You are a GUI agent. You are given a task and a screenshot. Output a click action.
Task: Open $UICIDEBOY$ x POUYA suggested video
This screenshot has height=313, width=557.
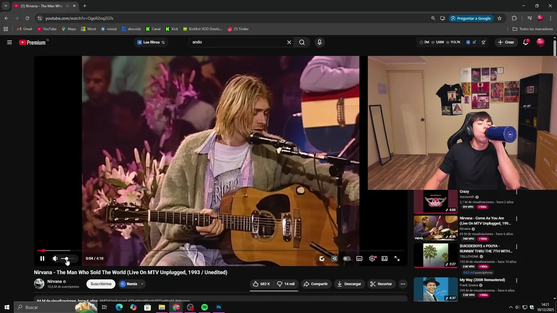point(436,255)
